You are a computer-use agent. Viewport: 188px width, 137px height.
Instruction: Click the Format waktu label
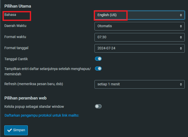pyautogui.click(x=15, y=37)
